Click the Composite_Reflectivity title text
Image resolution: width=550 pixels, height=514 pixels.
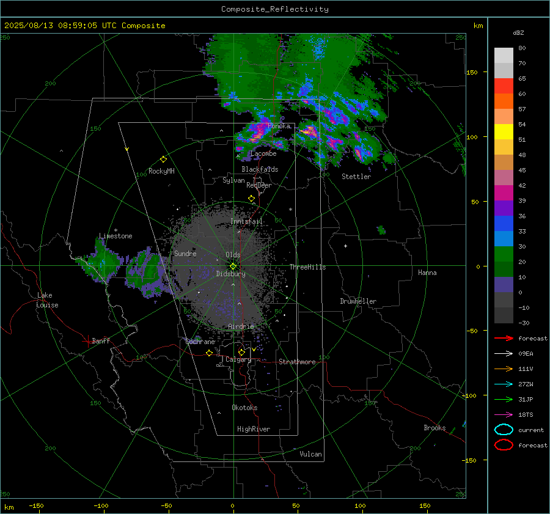point(274,9)
